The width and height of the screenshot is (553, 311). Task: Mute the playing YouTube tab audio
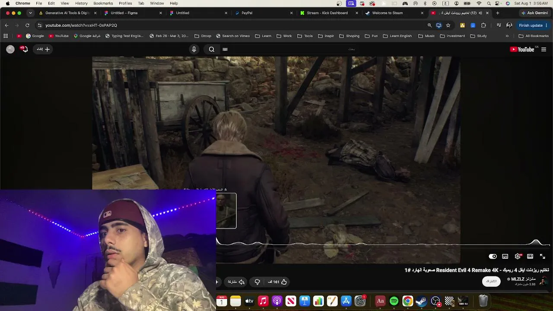[x=480, y=13]
